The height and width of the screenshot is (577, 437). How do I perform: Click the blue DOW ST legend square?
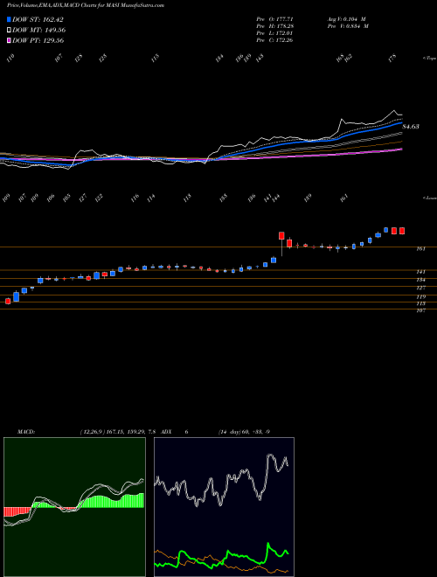coord(9,19)
